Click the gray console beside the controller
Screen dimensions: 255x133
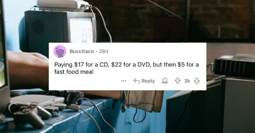(x=38, y=101)
